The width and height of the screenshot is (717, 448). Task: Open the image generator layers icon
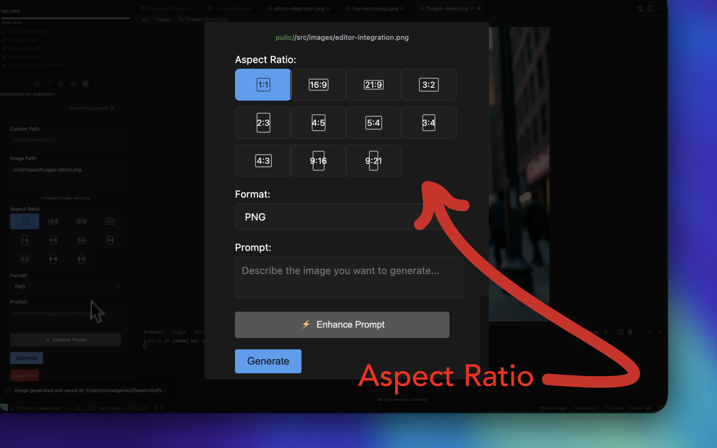pyautogui.click(x=85, y=84)
